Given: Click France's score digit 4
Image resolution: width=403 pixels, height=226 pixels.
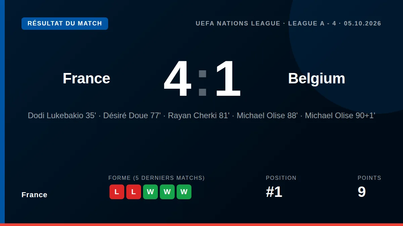Looking at the screenshot, I should pyautogui.click(x=177, y=78).
